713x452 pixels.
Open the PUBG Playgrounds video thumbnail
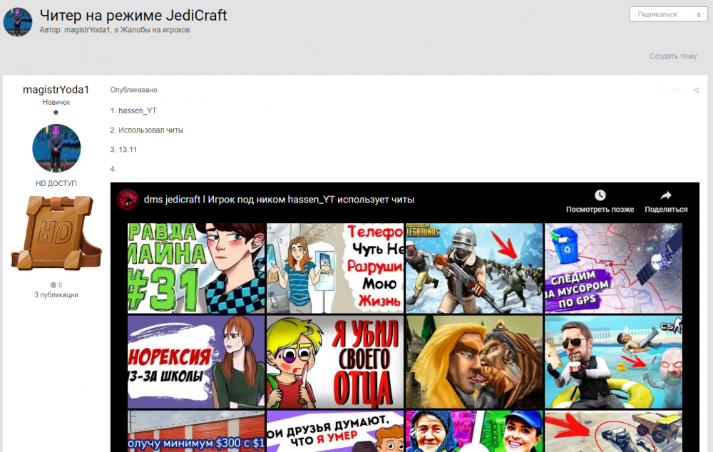(x=473, y=268)
